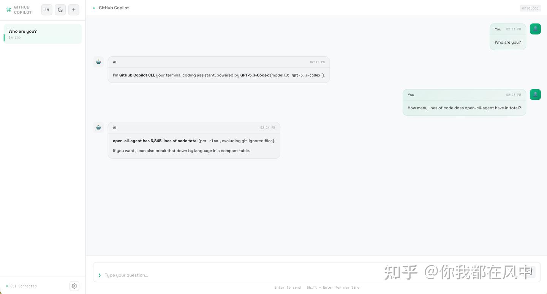Click the "cloc" inline code text
547x294 pixels.
click(x=214, y=141)
